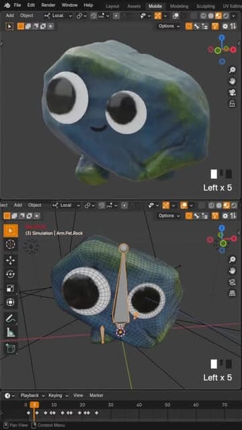
Task: Click the zoom magnifier in top viewport
Action: [x=232, y=70]
